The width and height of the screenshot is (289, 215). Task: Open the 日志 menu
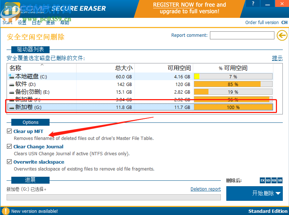pos(36,23)
